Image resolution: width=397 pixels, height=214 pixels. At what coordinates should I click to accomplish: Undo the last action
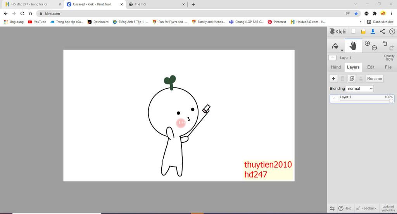[385, 43]
